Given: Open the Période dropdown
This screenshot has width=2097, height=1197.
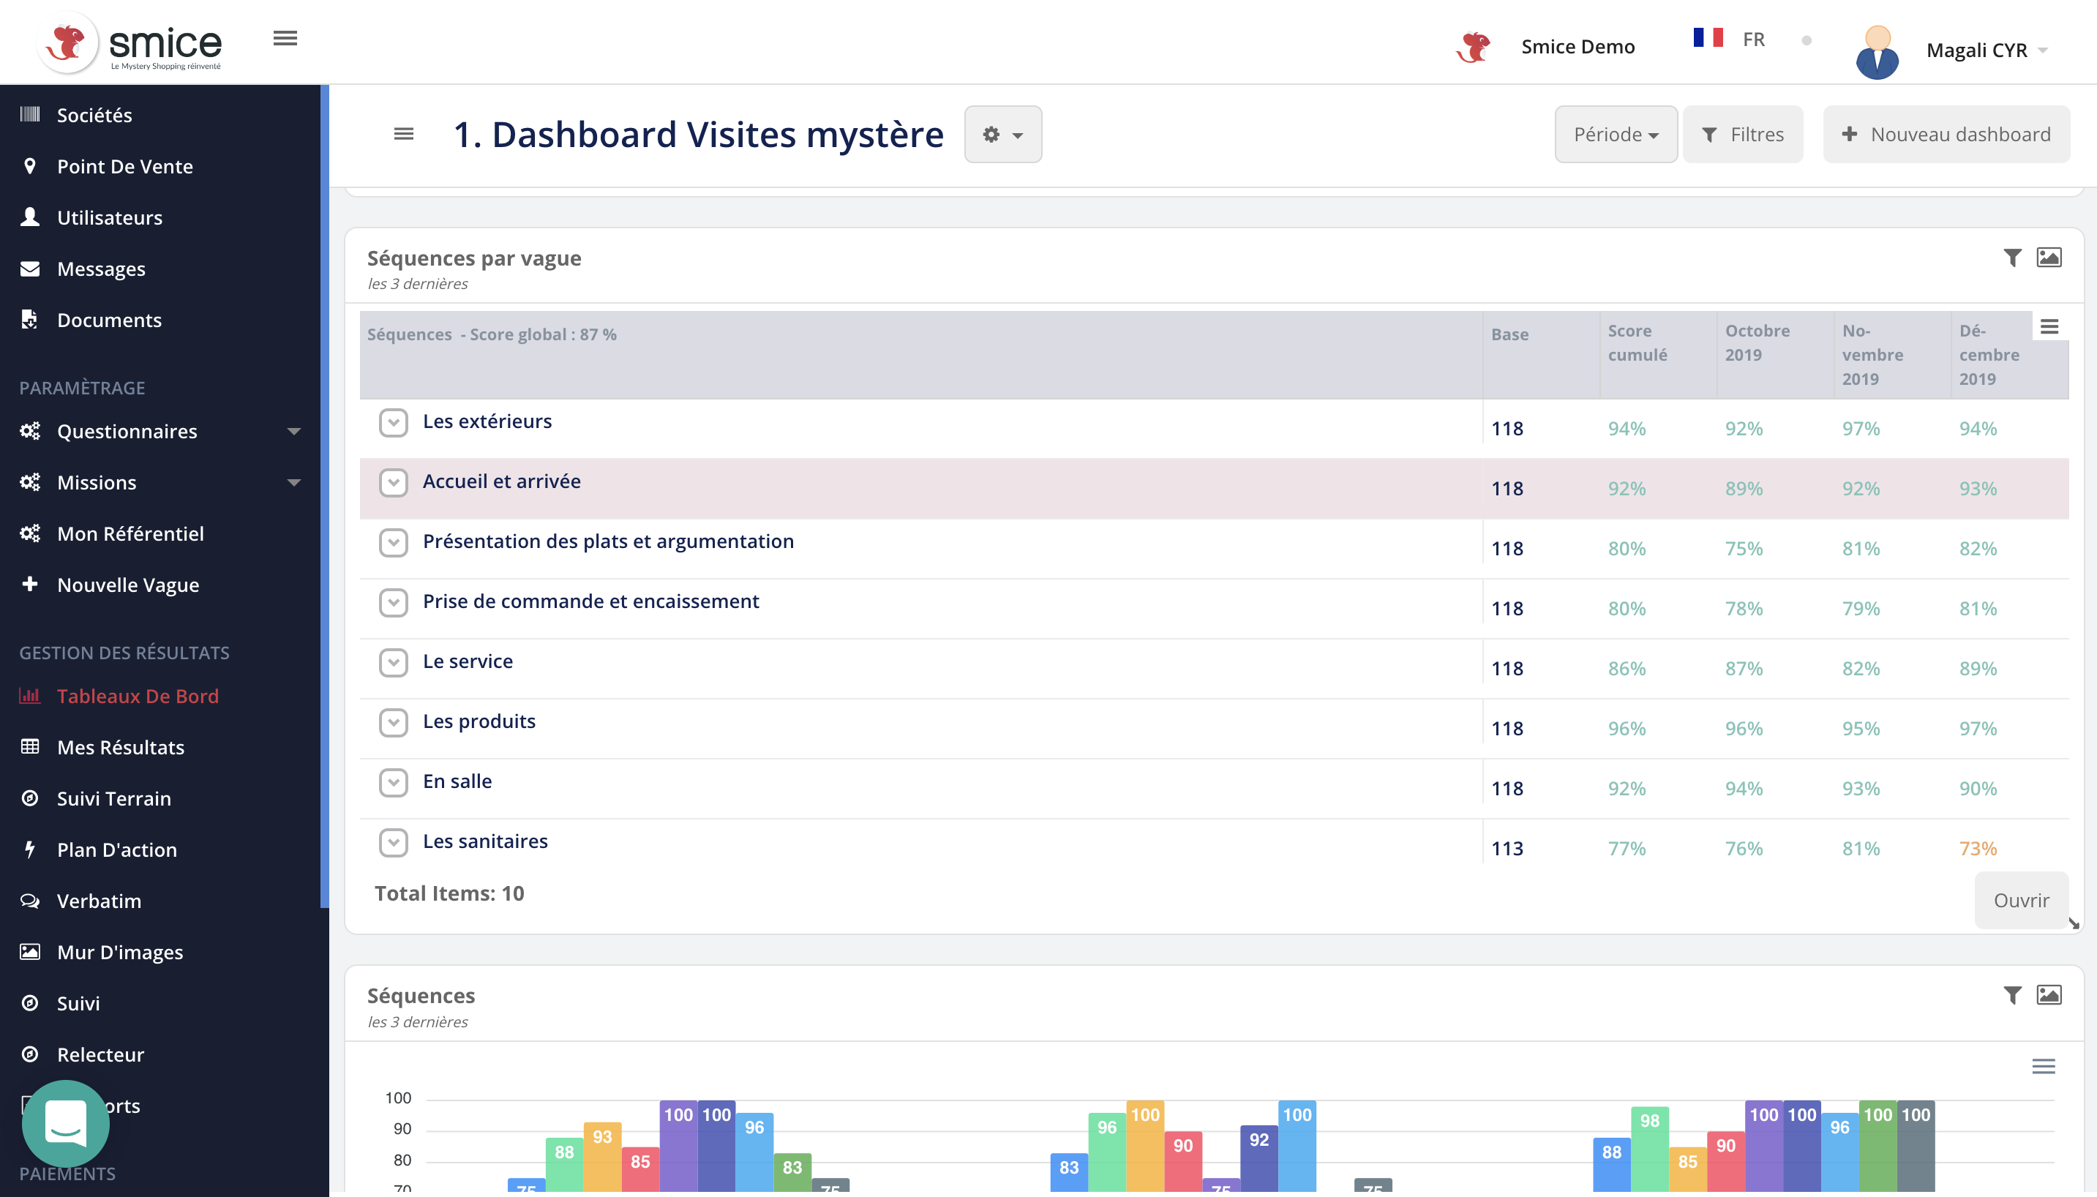Looking at the screenshot, I should (x=1615, y=134).
